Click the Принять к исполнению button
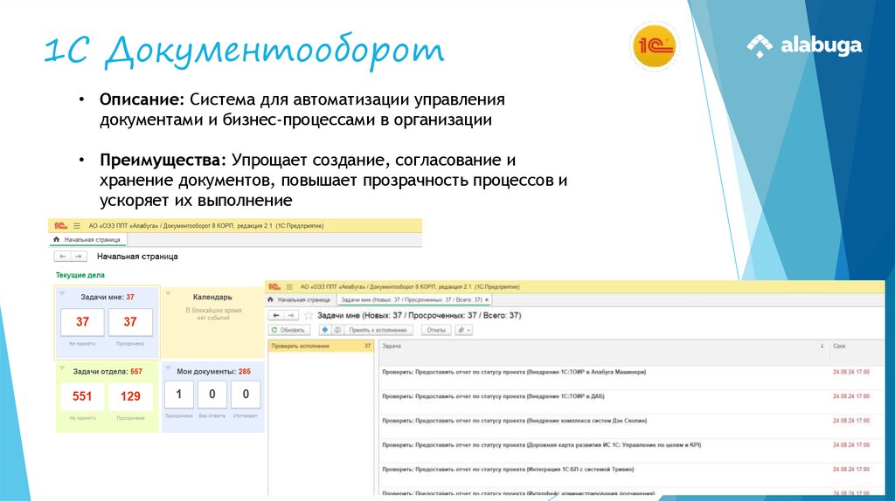Screen dimensions: 895x501 pyautogui.click(x=378, y=330)
